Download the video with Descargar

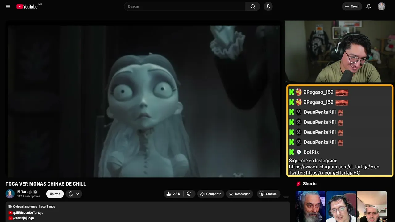[x=239, y=194]
